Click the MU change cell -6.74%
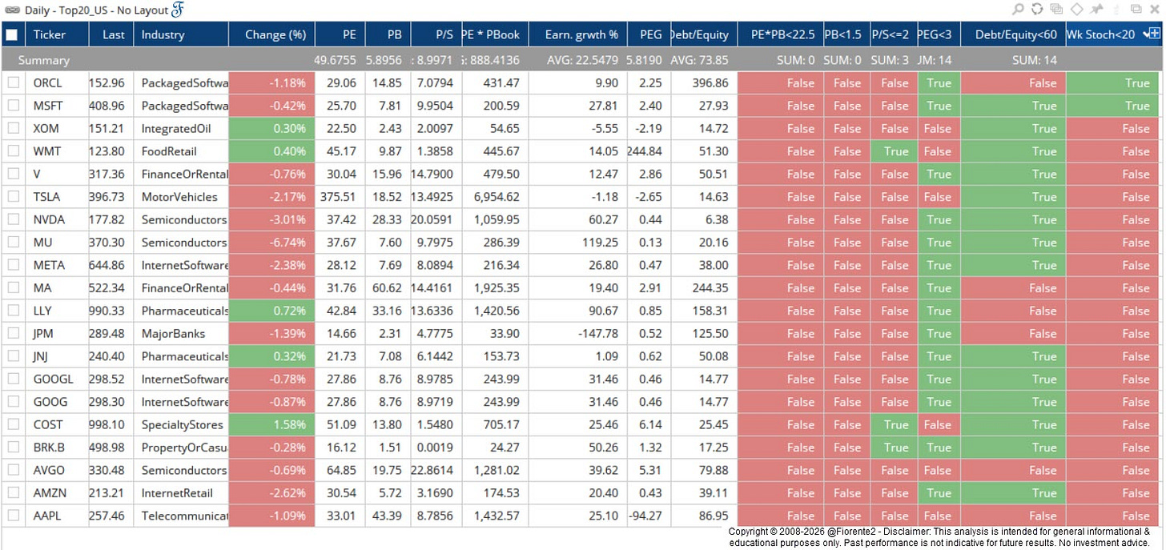 (271, 243)
